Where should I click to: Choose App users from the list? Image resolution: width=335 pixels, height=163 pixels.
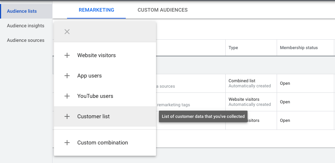tap(89, 76)
